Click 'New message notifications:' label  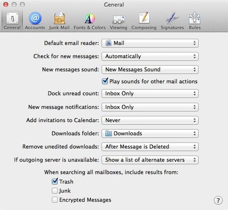[64, 107]
